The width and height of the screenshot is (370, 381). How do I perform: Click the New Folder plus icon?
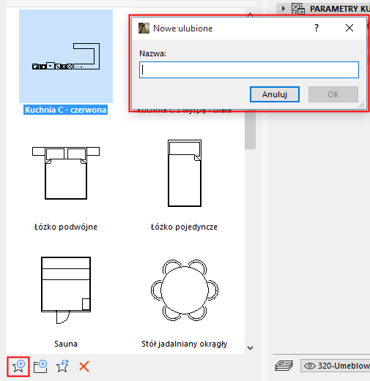pyautogui.click(x=40, y=366)
